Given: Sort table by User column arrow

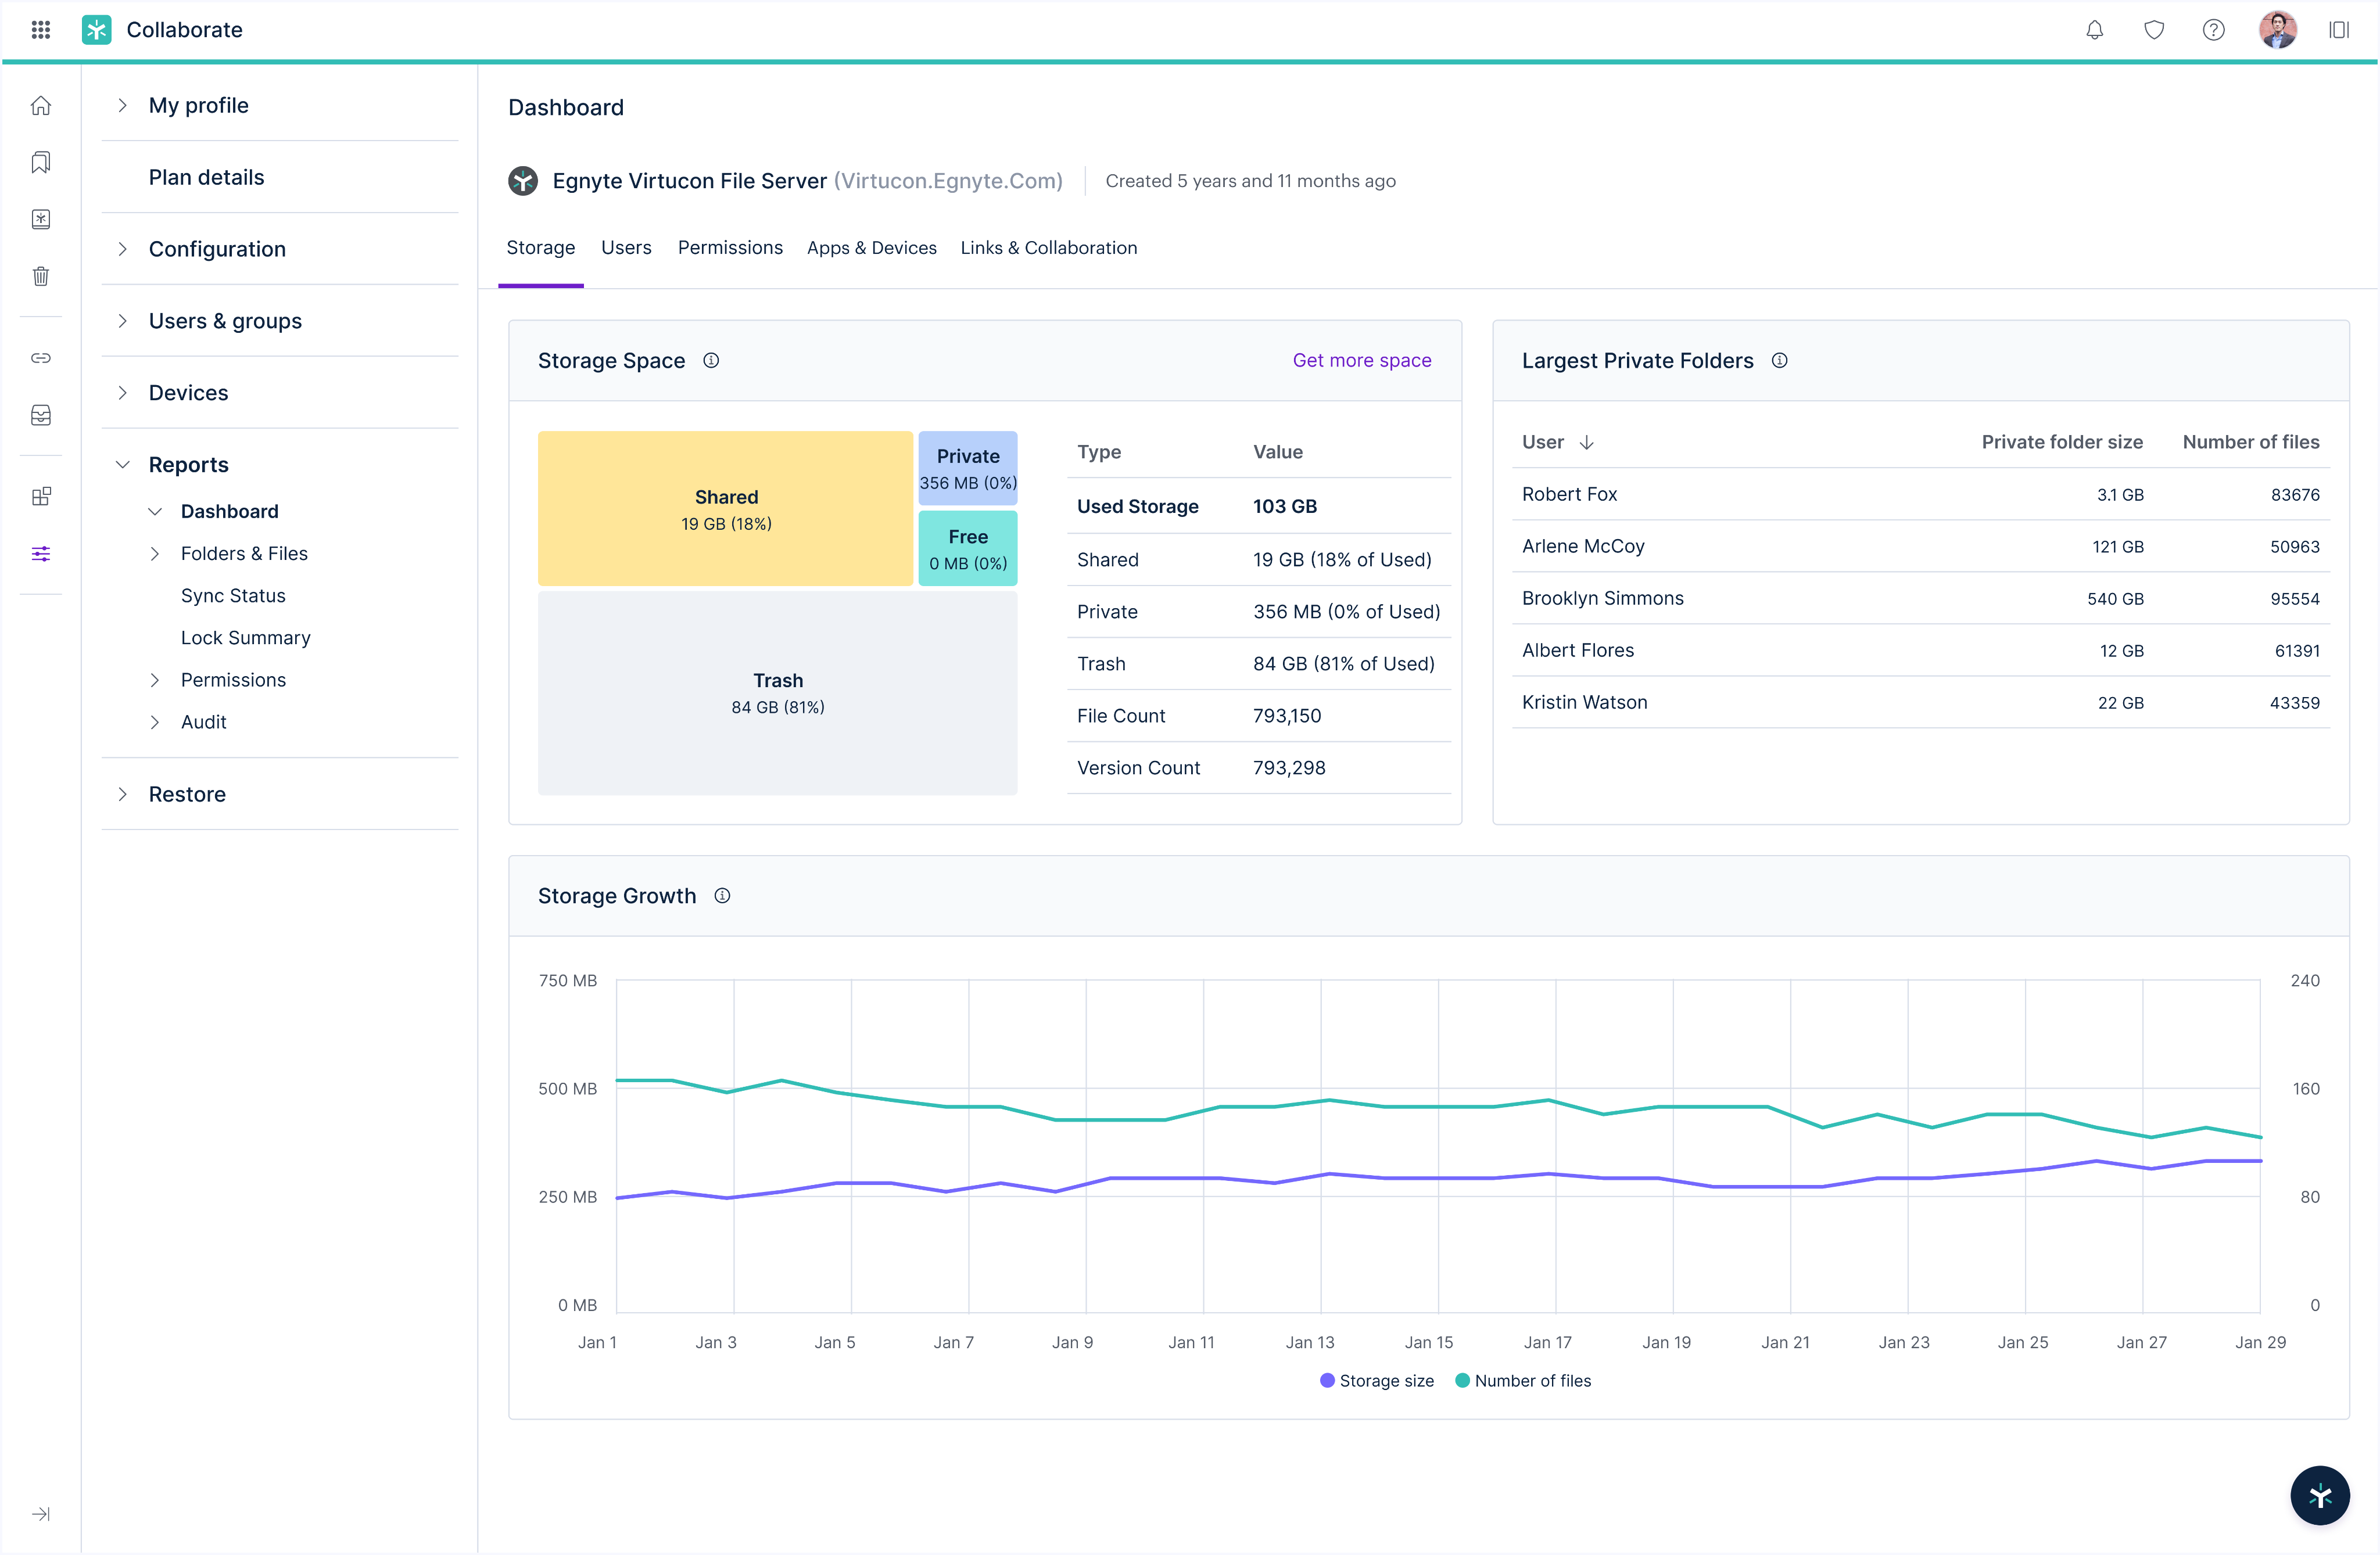Looking at the screenshot, I should click(1586, 442).
